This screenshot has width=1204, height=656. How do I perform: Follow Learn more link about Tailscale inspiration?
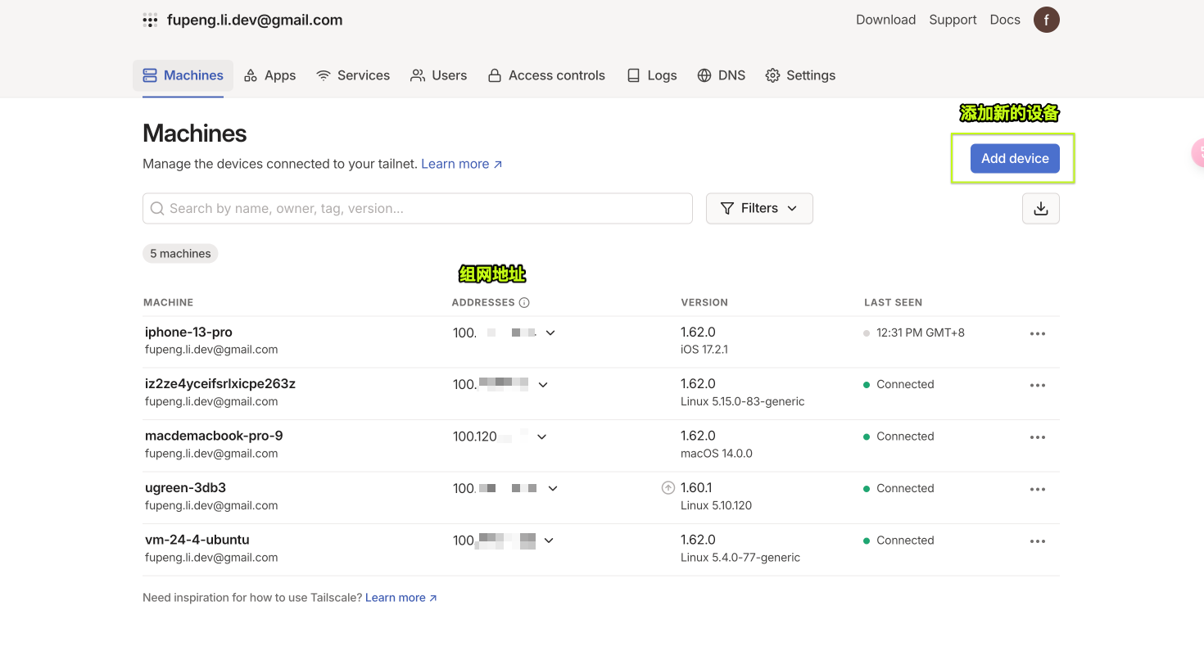pyautogui.click(x=401, y=598)
